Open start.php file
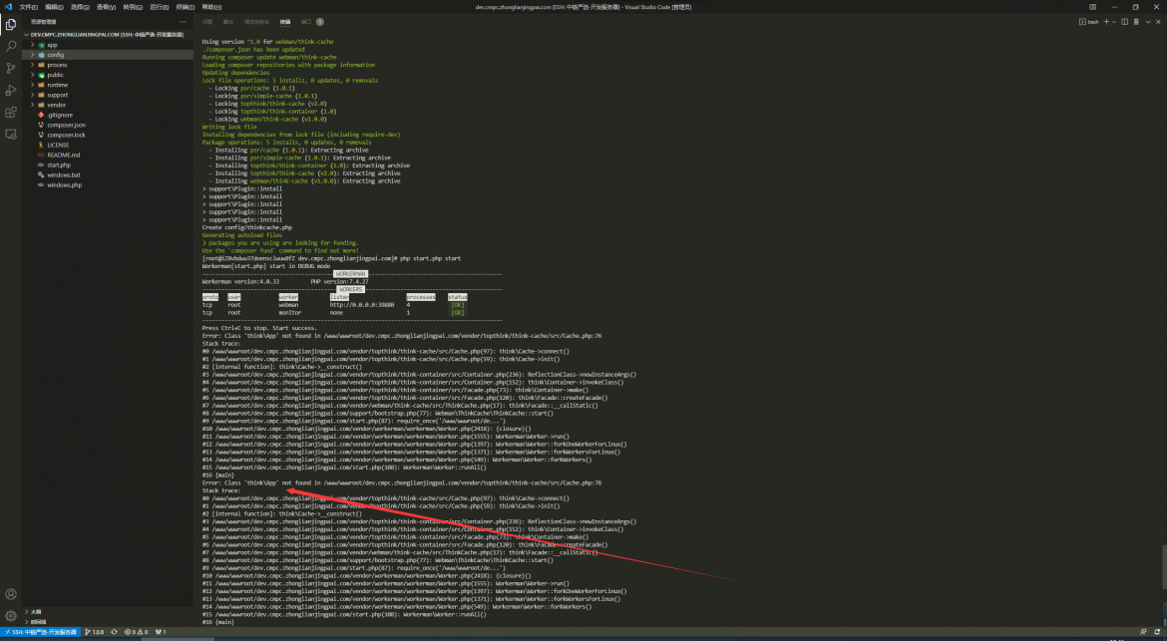Viewport: 1167px width, 641px height. click(x=108, y=165)
